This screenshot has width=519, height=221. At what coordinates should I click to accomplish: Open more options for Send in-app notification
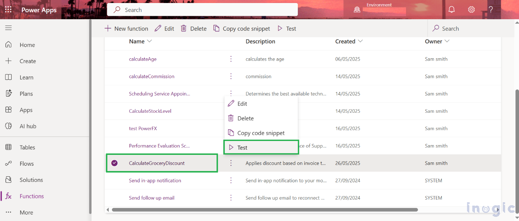(x=231, y=180)
